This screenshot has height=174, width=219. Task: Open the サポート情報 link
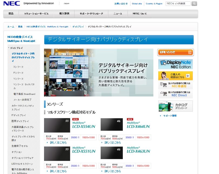[x=170, y=116]
